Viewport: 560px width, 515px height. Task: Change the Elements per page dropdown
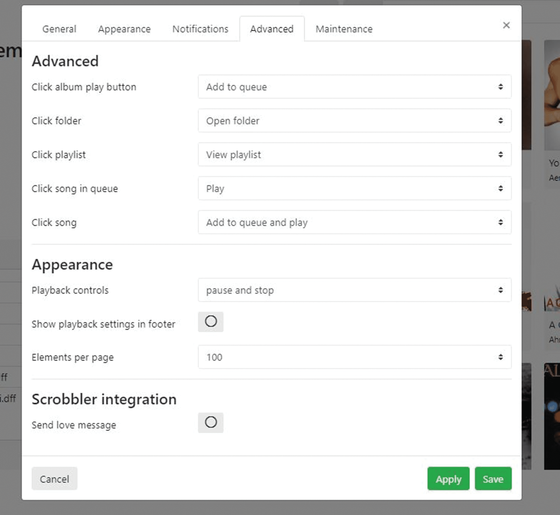click(x=355, y=357)
